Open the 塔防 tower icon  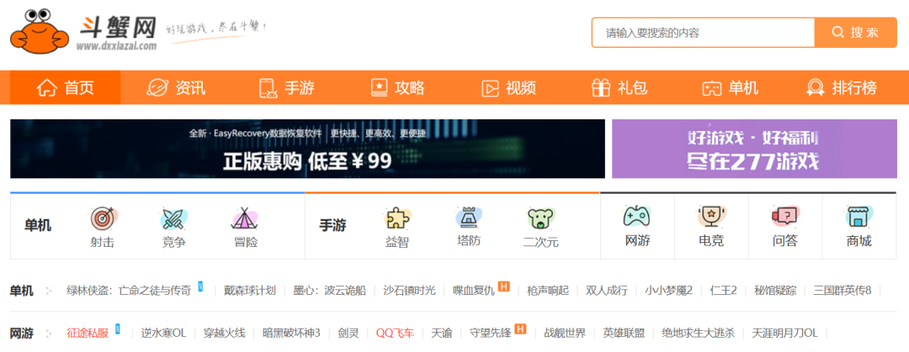[469, 218]
